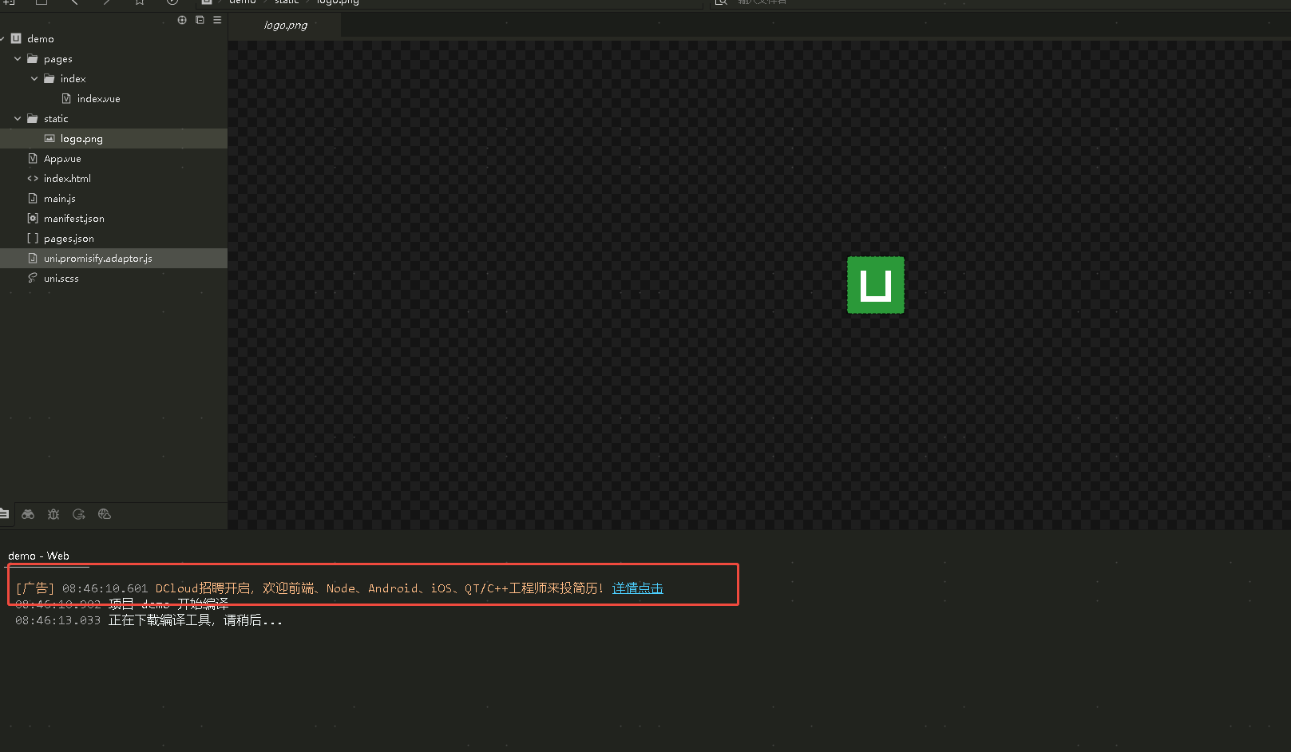Open the project manager folder icon
The image size is (1291, 752).
pyautogui.click(x=4, y=514)
